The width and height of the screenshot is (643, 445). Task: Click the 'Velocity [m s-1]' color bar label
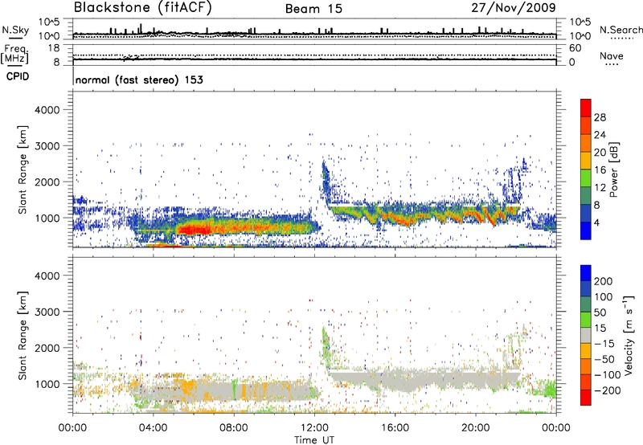coord(629,335)
